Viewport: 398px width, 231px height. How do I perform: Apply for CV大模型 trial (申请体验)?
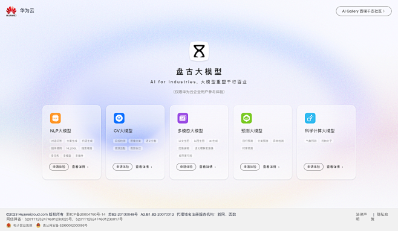pos(123,166)
